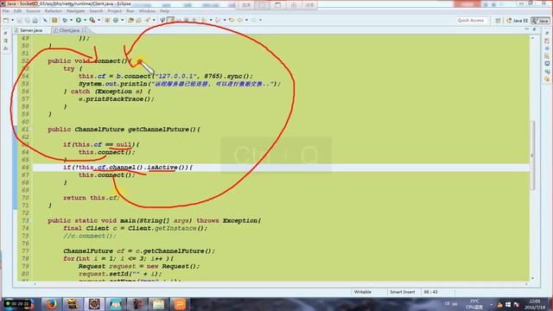
Task: Select the Client.java editor tab
Action: 69,30
